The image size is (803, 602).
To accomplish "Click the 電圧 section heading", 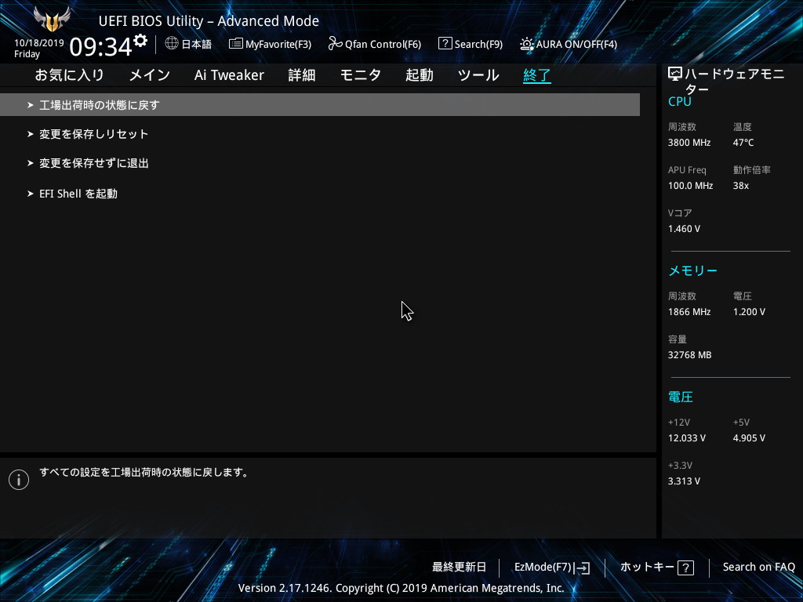I will (x=681, y=397).
